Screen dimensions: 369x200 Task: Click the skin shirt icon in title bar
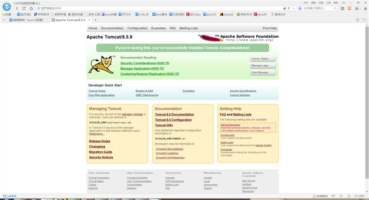(x=344, y=3)
